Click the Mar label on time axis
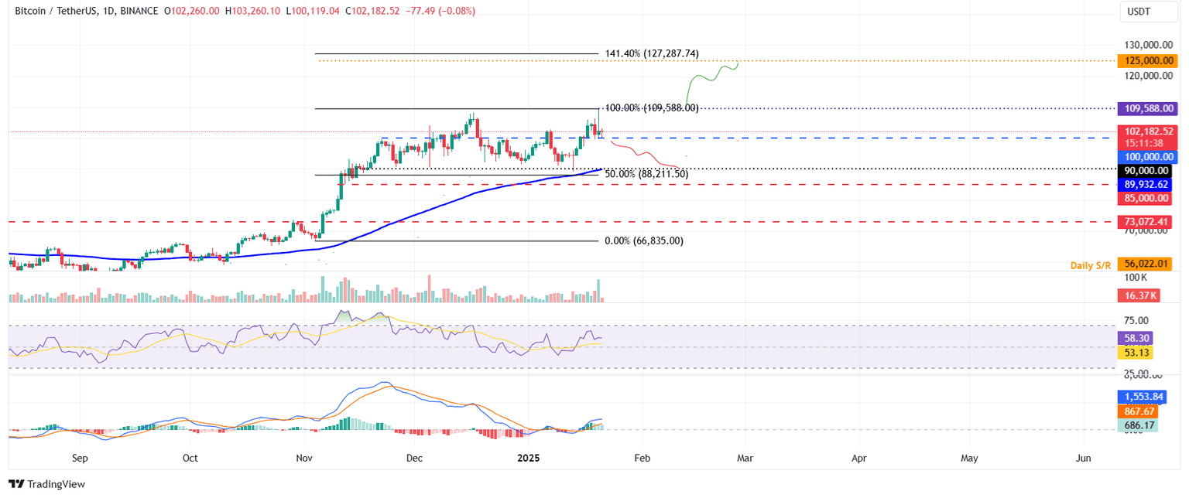The image size is (1189, 498). pos(745,458)
